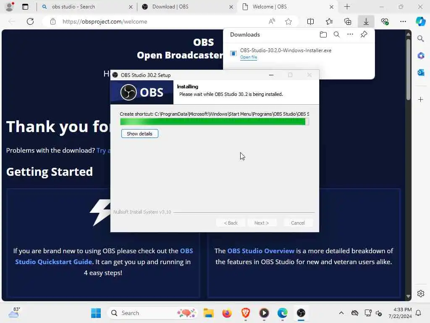The image size is (430, 323).
Task: Open the notification bell
Action: click(x=419, y=313)
